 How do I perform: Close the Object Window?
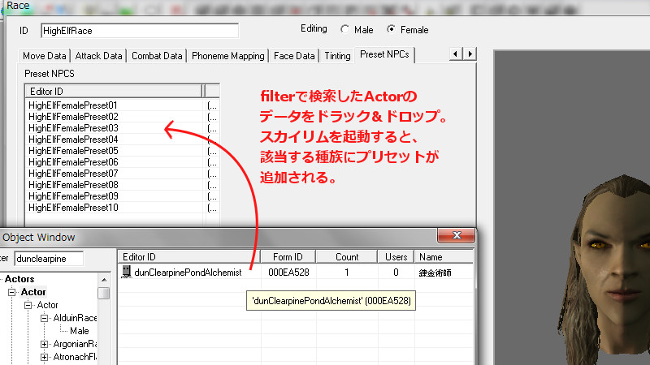(456, 235)
